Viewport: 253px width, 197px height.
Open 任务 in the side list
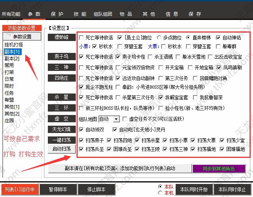9,93
